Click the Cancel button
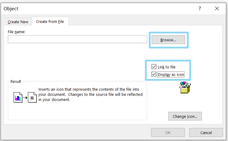 point(206,133)
